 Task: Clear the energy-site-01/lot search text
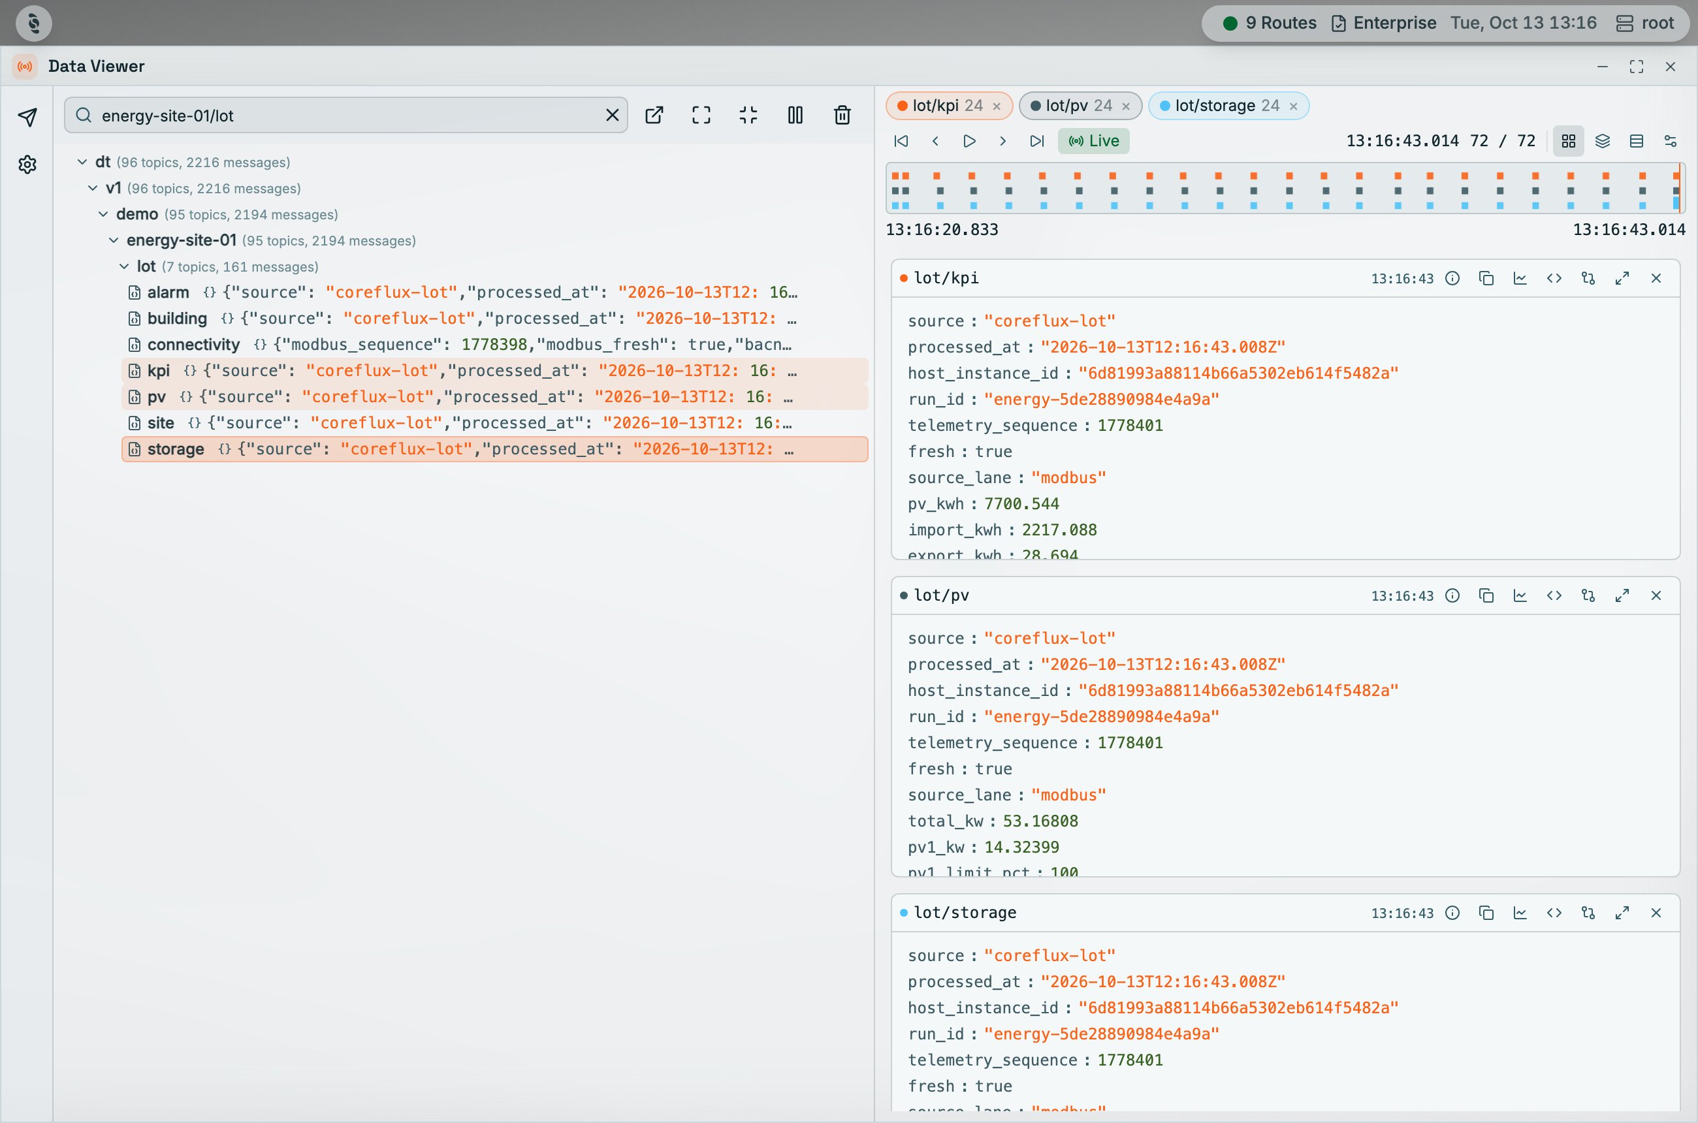(x=612, y=116)
